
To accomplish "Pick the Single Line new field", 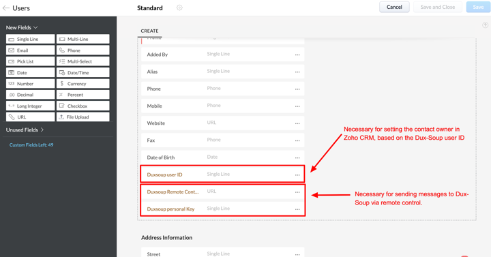I will [x=31, y=39].
